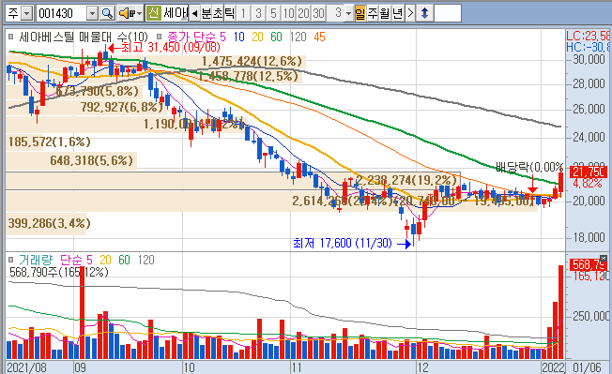Switch chart to 분 minute period

pos(206,14)
